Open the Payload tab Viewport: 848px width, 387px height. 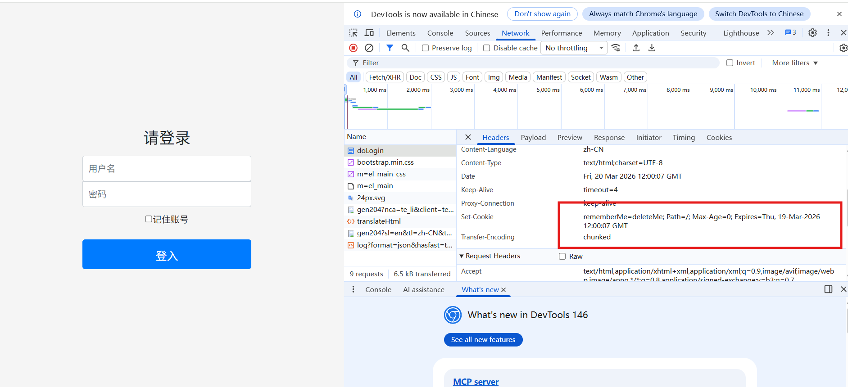tap(533, 138)
